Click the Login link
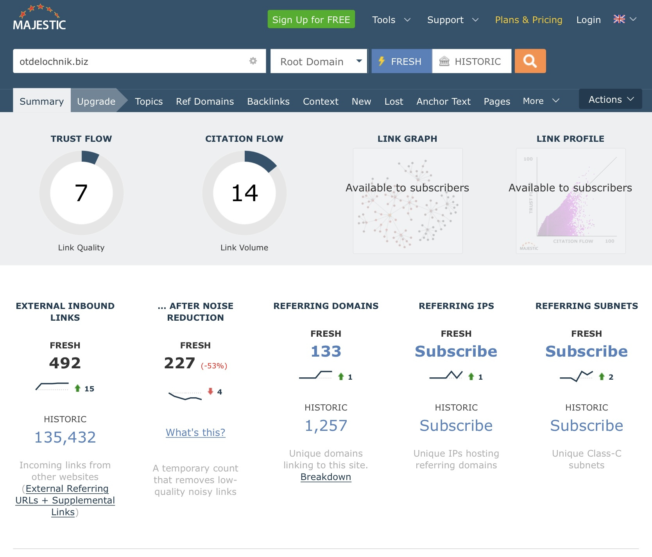This screenshot has height=557, width=652. coord(588,20)
